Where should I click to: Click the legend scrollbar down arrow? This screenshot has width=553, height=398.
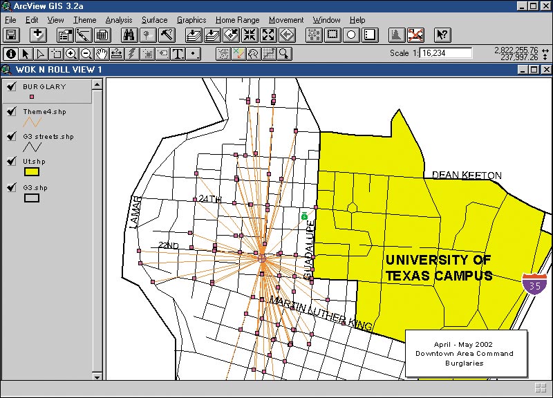(x=97, y=376)
